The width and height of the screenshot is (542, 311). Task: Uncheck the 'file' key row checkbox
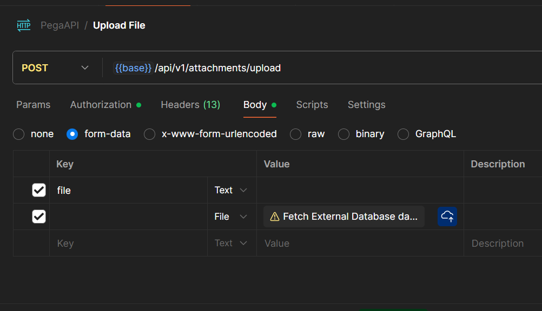coord(39,190)
